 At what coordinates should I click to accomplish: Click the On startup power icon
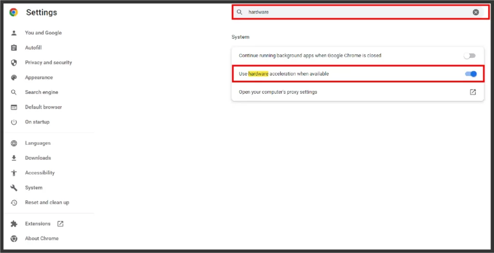tap(14, 122)
